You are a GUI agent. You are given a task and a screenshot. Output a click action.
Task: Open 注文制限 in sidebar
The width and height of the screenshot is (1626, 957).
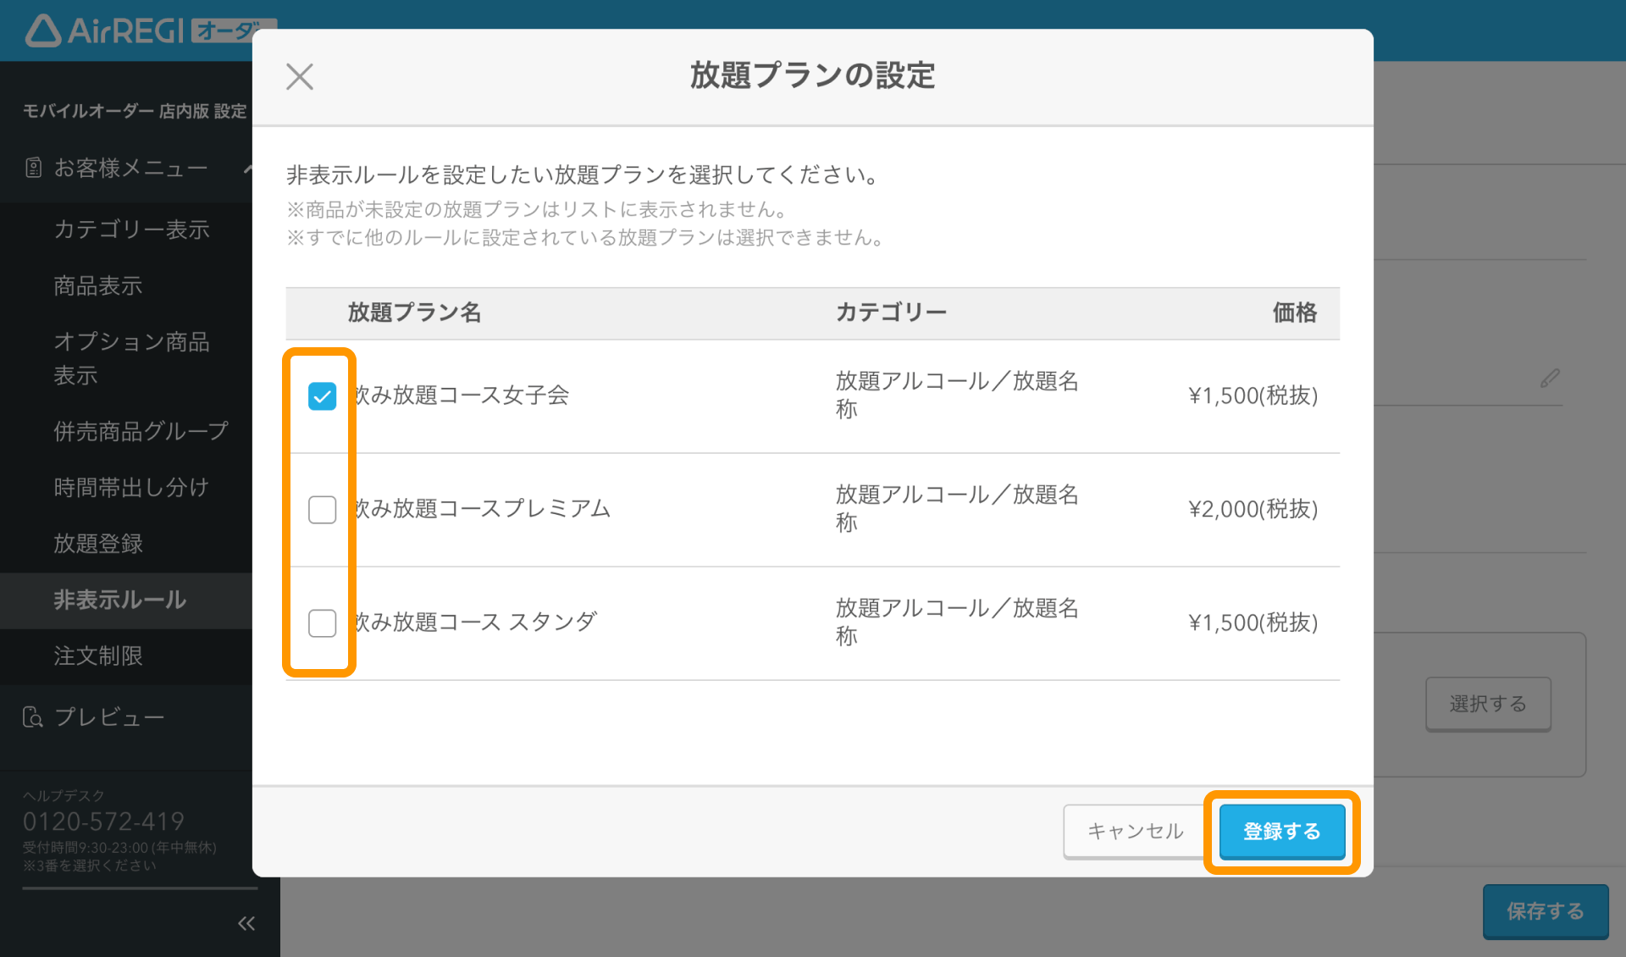pyautogui.click(x=98, y=656)
